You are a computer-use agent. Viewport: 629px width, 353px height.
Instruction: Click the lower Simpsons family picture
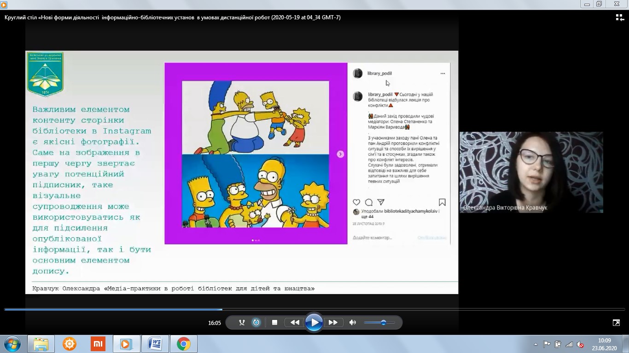click(256, 191)
